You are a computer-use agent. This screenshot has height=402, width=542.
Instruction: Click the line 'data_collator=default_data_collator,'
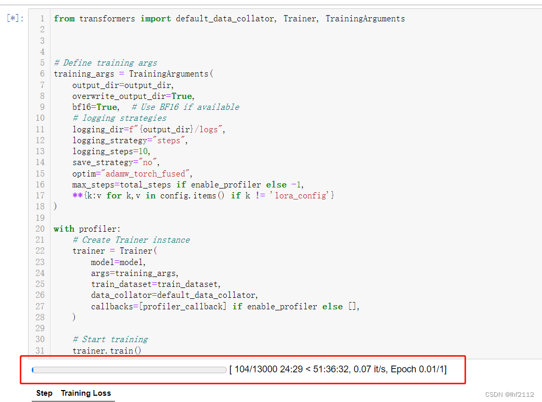(x=175, y=295)
